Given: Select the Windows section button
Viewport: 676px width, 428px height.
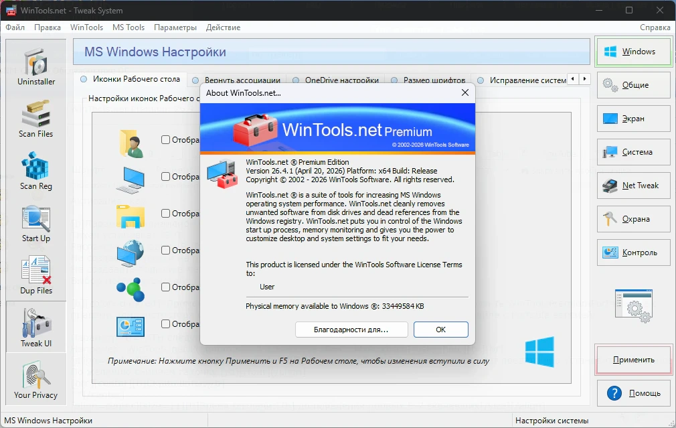Looking at the screenshot, I should coord(633,52).
